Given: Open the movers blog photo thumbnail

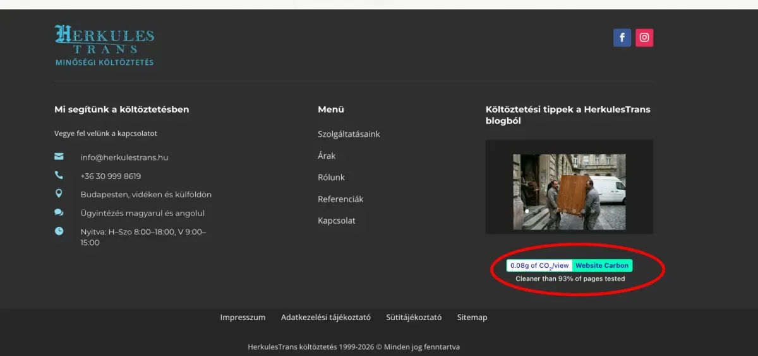Looking at the screenshot, I should tap(569, 192).
